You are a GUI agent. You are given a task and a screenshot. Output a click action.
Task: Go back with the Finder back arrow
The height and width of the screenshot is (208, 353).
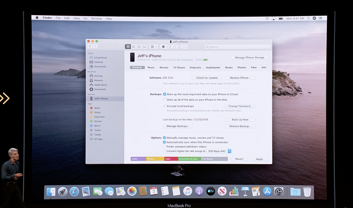coord(90,46)
